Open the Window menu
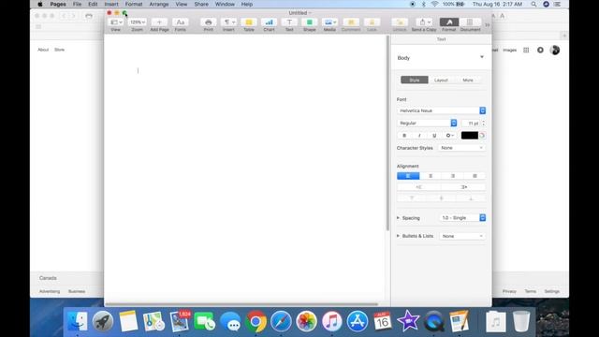 (x=225, y=4)
